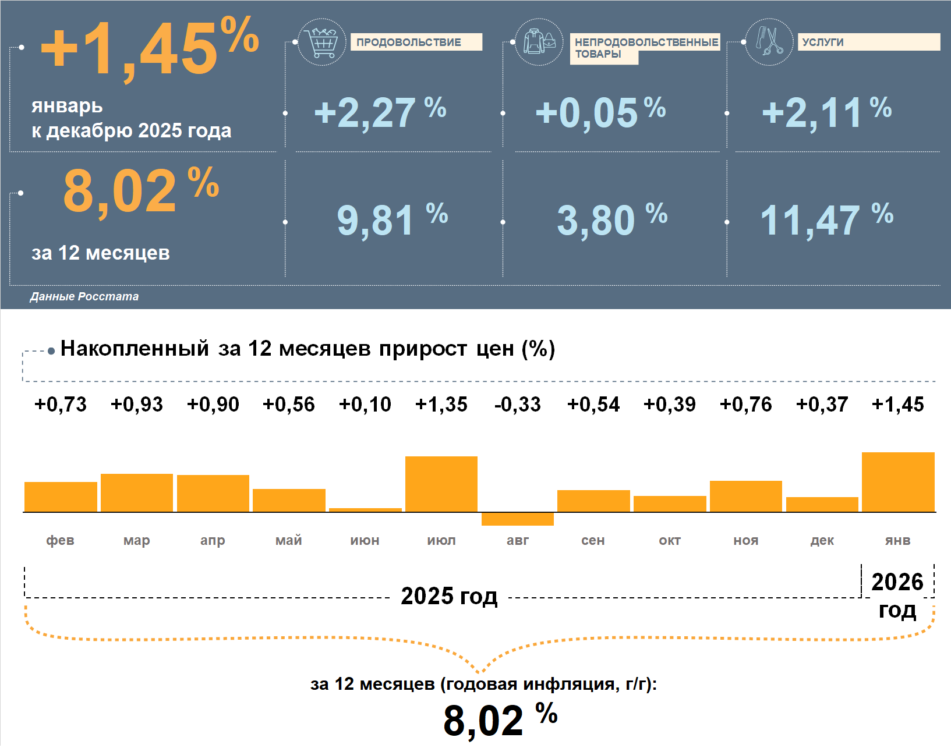Screen dimensions: 951x748
Task: Click the January 2026 bar in chart
Action: pos(897,482)
